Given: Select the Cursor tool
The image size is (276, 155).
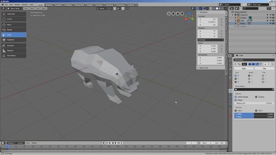Looking at the screenshot, I should pyautogui.click(x=14, y=19).
